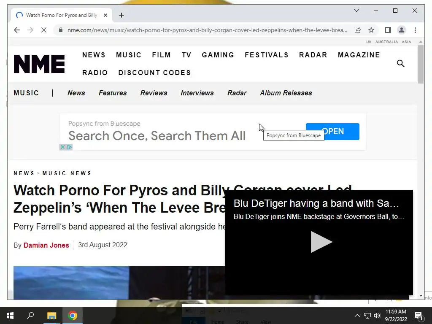Click the page vertical scrollbar thumb

[421, 64]
